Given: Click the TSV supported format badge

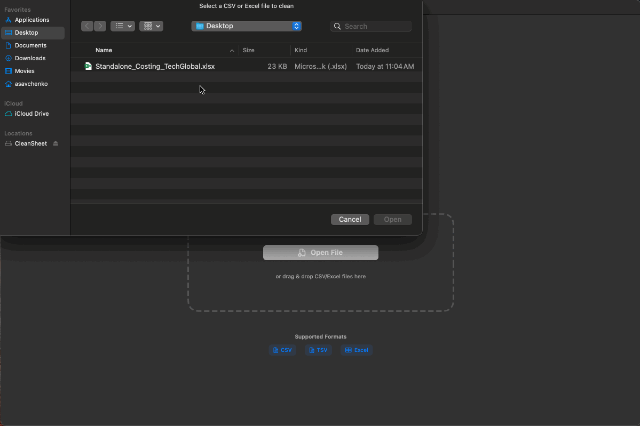Looking at the screenshot, I should pyautogui.click(x=318, y=350).
